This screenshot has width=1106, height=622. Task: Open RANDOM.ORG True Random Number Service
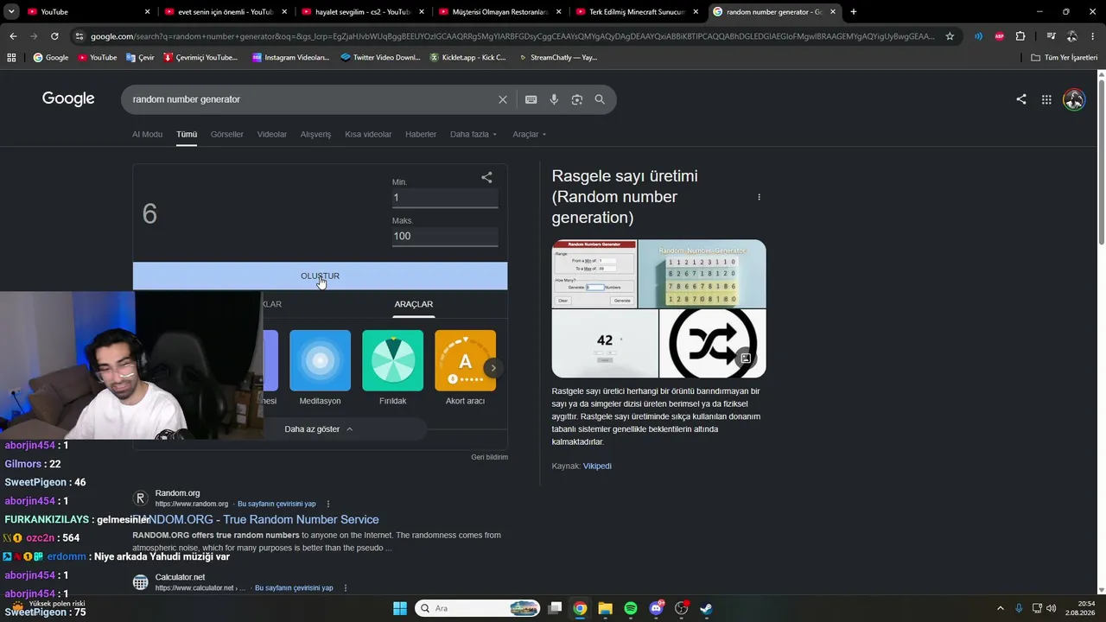(x=256, y=520)
